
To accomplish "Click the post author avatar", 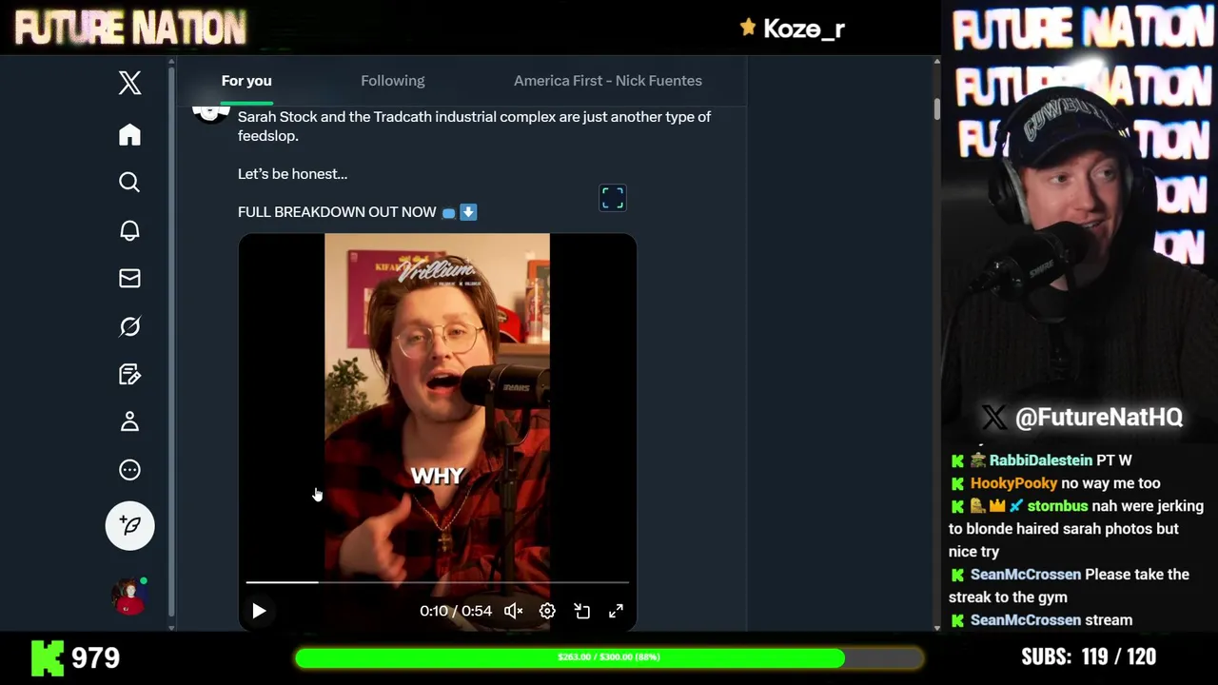I will (x=211, y=112).
